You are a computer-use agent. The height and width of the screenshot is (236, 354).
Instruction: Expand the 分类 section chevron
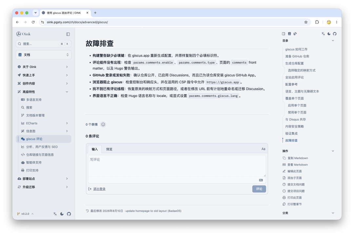(x=333, y=213)
